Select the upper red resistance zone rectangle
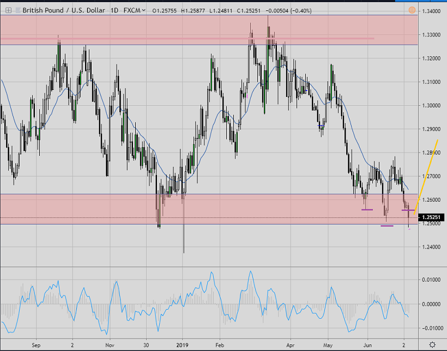The width and height of the screenshot is (447, 351). point(209,29)
